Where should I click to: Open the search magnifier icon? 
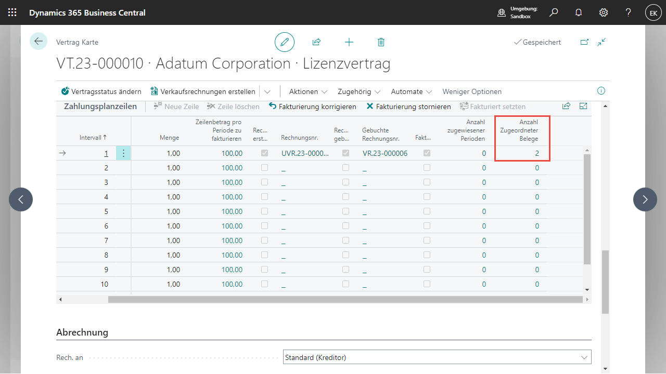pyautogui.click(x=554, y=12)
